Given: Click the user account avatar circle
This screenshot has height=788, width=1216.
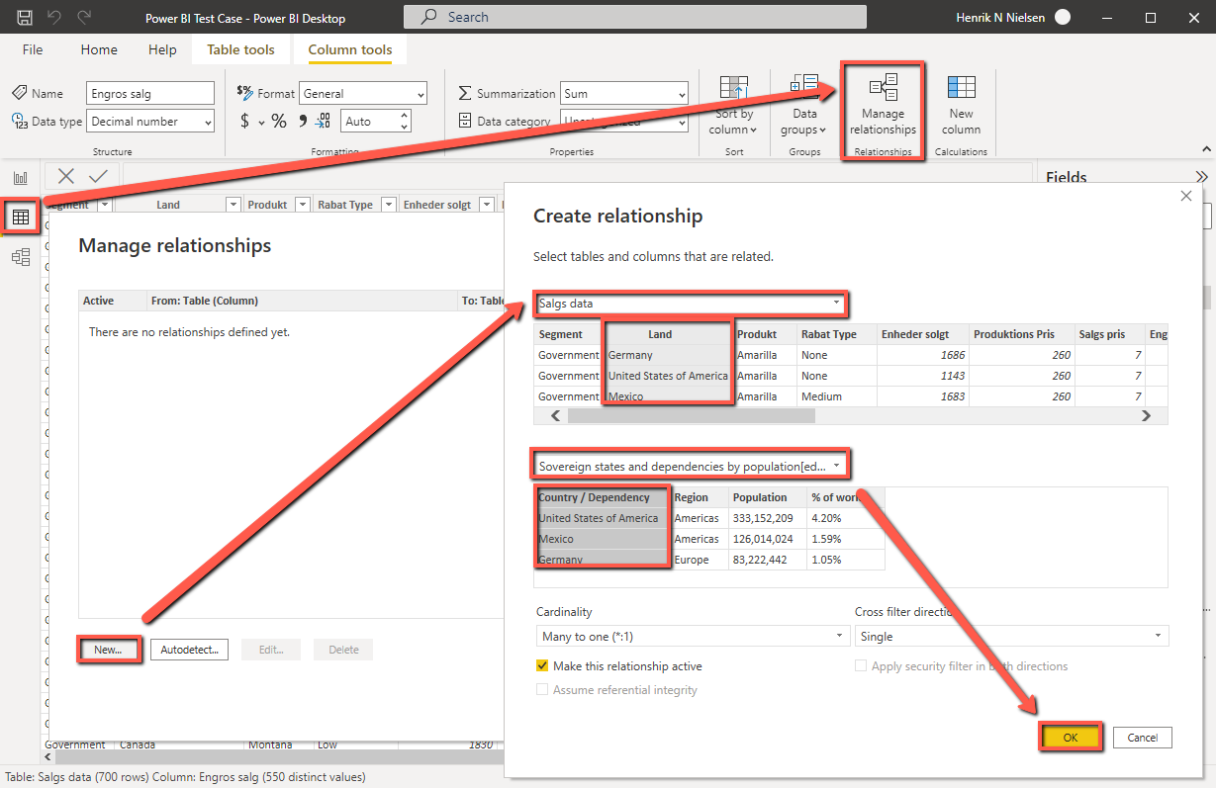Looking at the screenshot, I should (1063, 17).
